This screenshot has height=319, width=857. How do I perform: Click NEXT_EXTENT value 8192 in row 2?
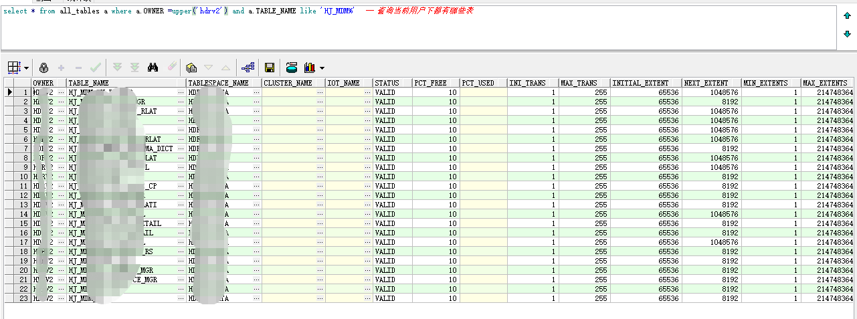tap(712, 102)
